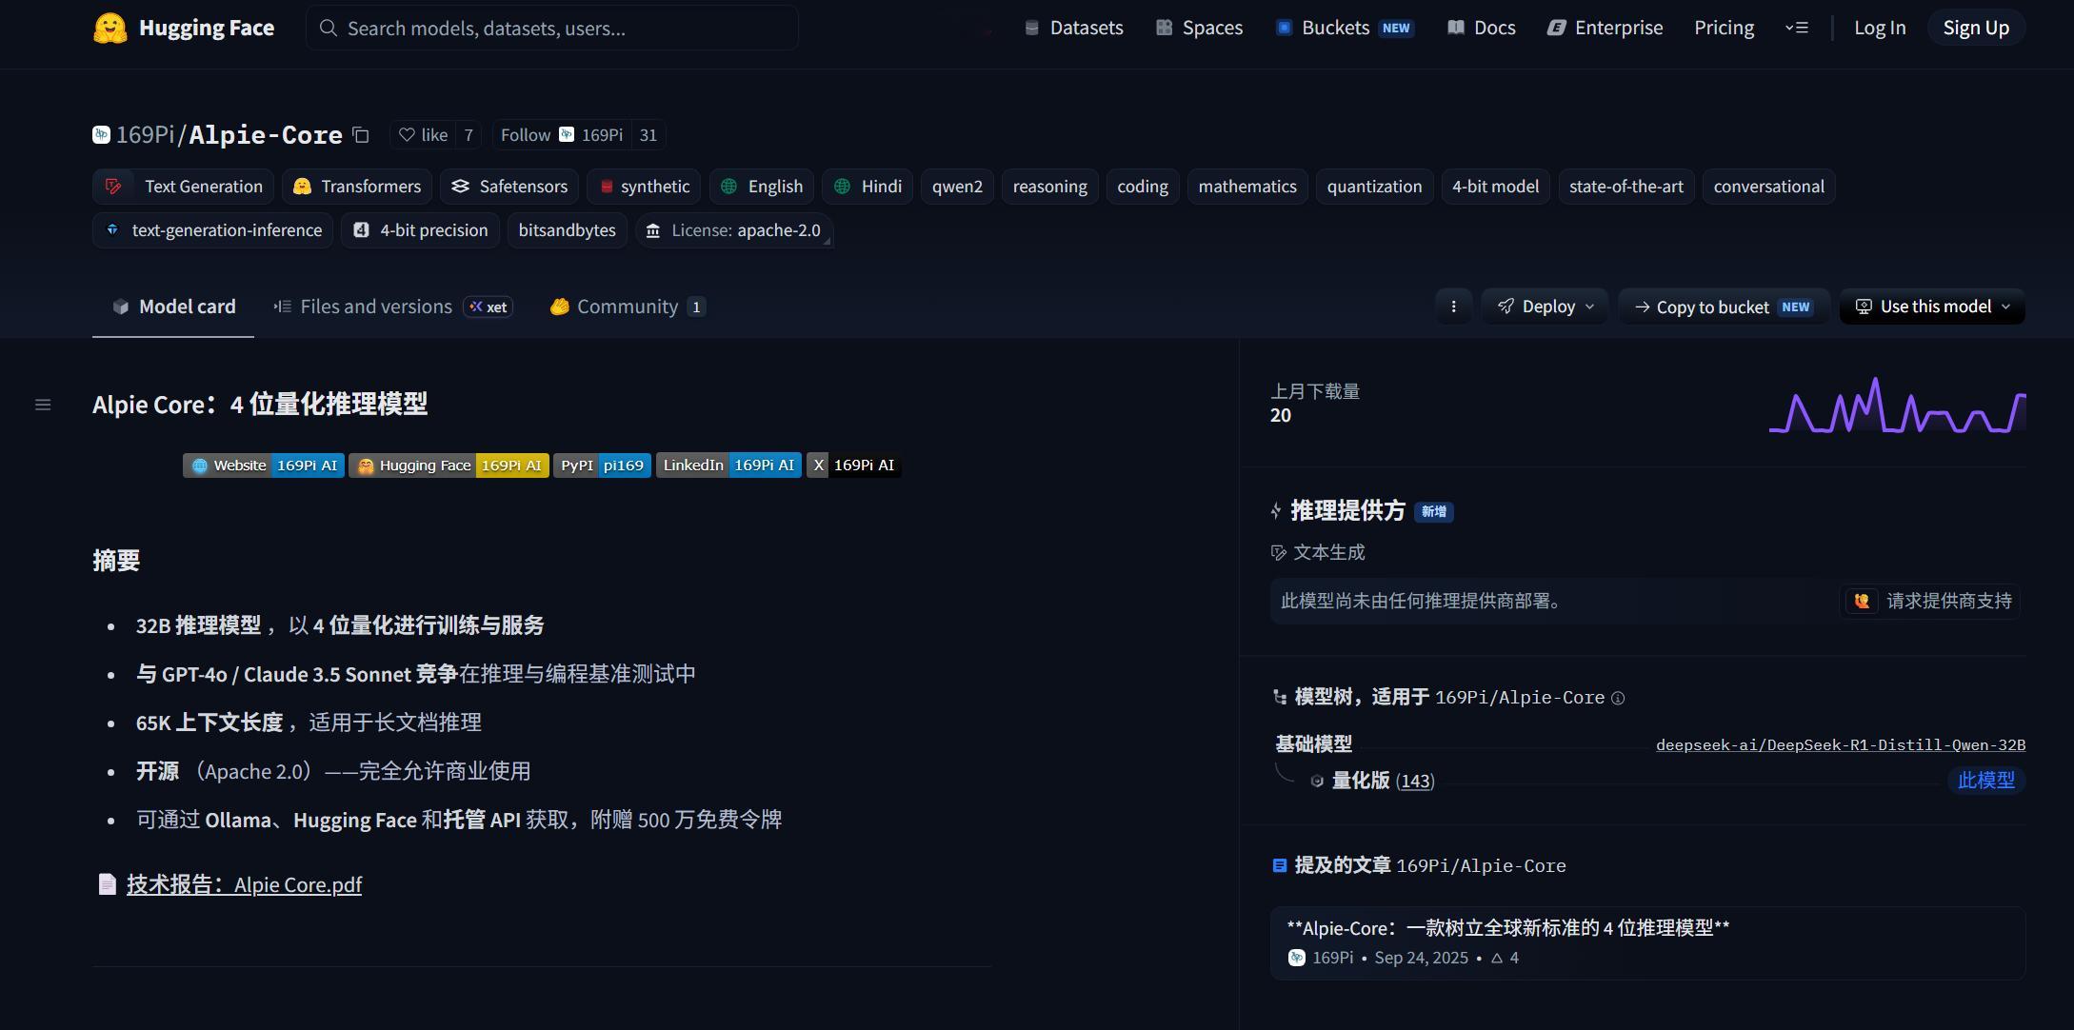Click the 此模型 badge
The height and width of the screenshot is (1030, 2074).
(1986, 781)
